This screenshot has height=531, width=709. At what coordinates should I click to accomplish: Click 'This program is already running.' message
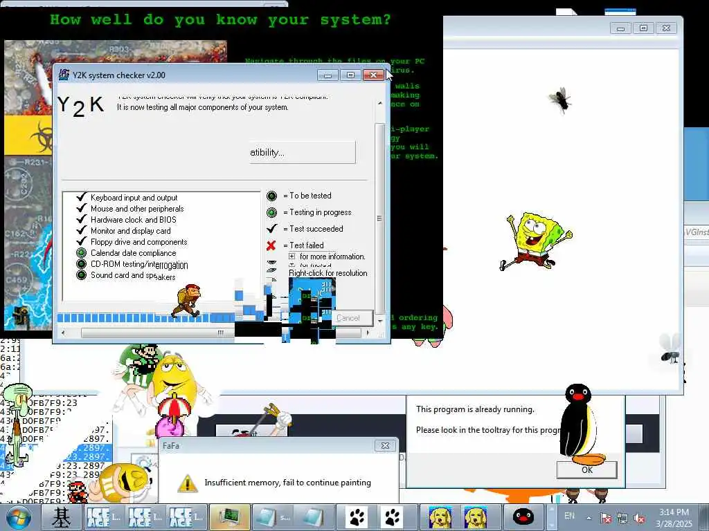click(x=475, y=409)
